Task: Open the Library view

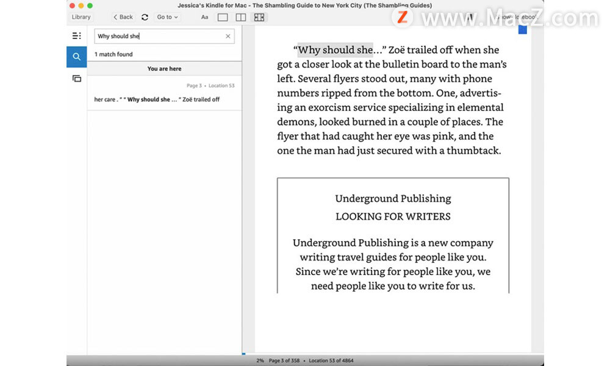Action: click(81, 17)
